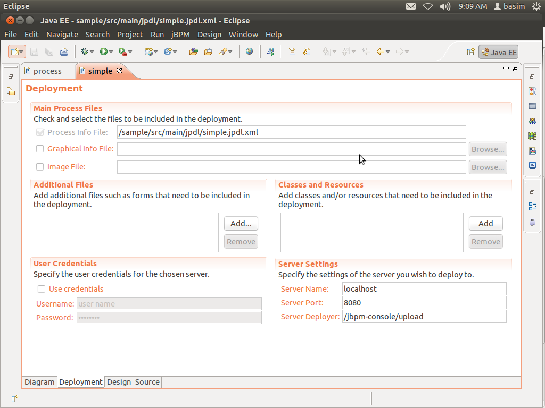This screenshot has width=545, height=408.
Task: Click the Print toolbar icon
Action: (x=64, y=52)
